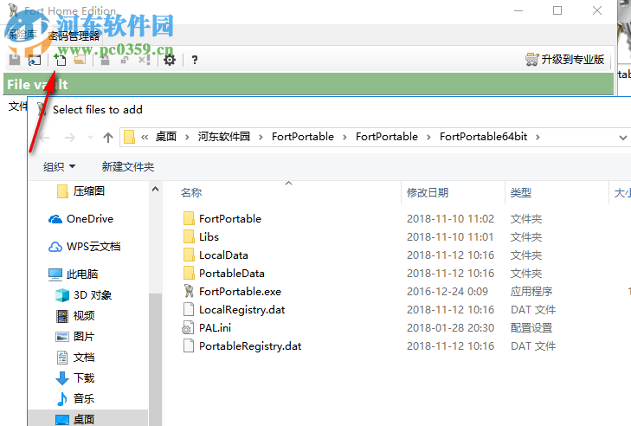The image size is (631, 426).
Task: Select the PortableRegistry.dat file
Action: pos(250,345)
